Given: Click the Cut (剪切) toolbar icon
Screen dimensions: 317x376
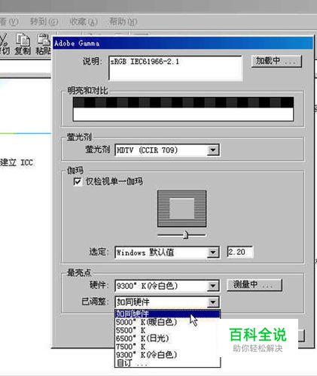Looking at the screenshot, I should 5,44.
